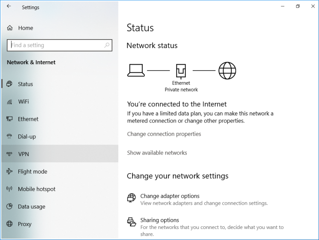
Task: Open the VPN settings page
Action: [23, 154]
